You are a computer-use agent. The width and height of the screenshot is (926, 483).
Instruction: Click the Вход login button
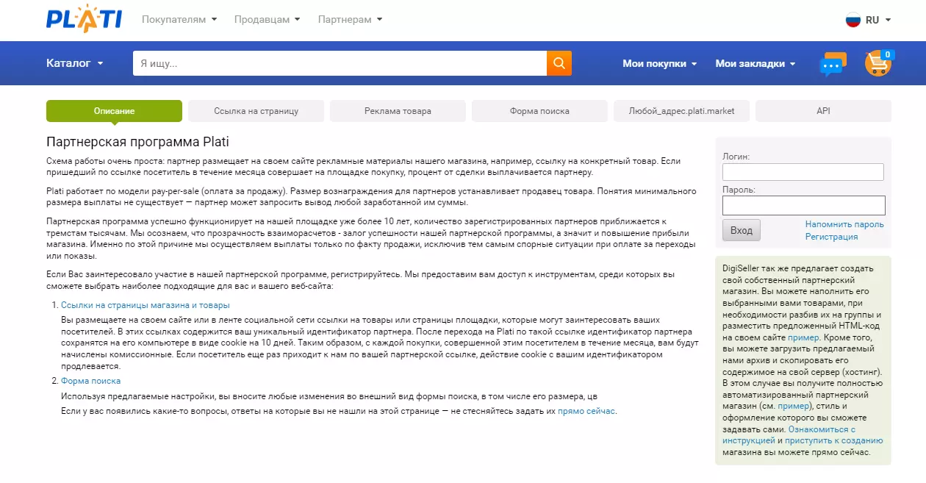click(742, 230)
